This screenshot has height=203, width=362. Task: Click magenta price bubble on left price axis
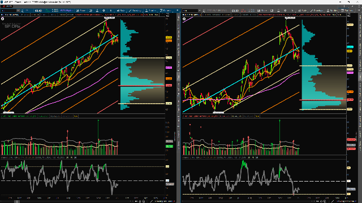(169, 68)
